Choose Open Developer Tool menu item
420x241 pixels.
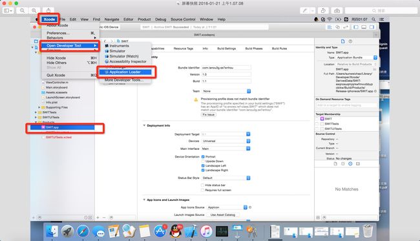click(x=70, y=45)
